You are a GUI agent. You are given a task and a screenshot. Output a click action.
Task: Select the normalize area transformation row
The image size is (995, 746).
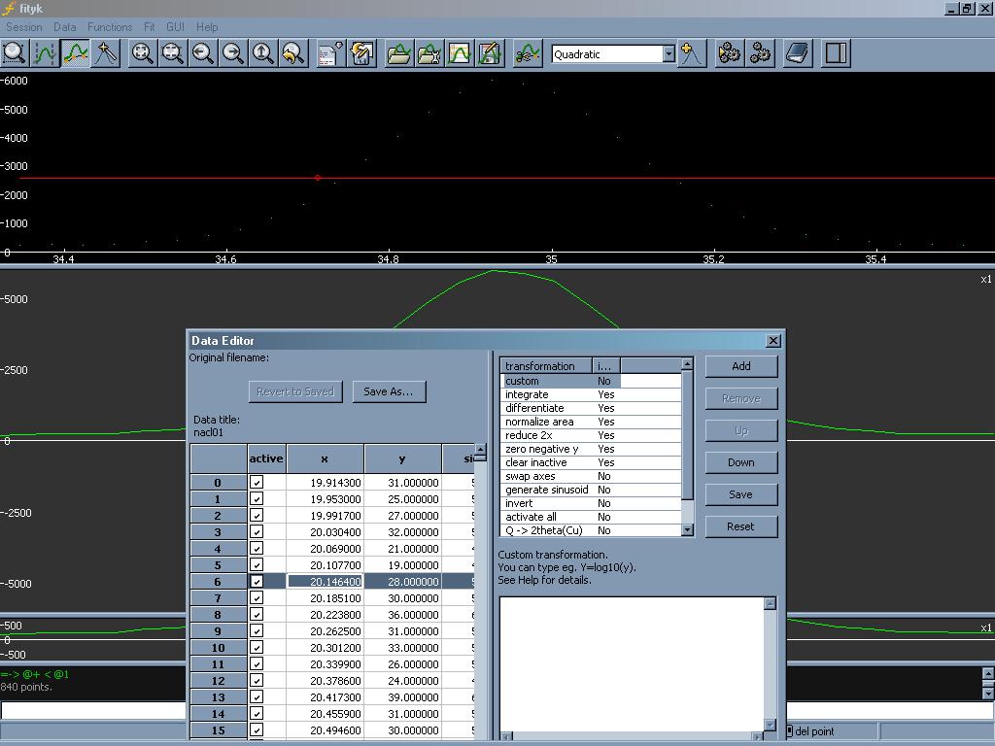click(x=590, y=422)
